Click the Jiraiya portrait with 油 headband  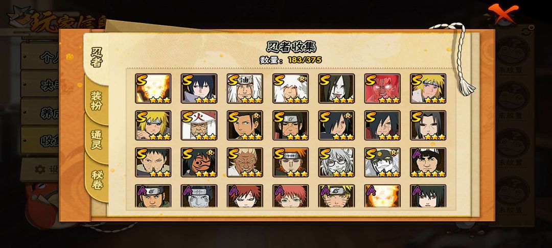tap(245, 88)
